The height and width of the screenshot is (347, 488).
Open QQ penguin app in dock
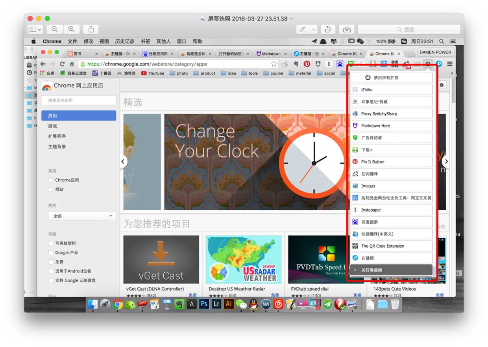[253, 304]
